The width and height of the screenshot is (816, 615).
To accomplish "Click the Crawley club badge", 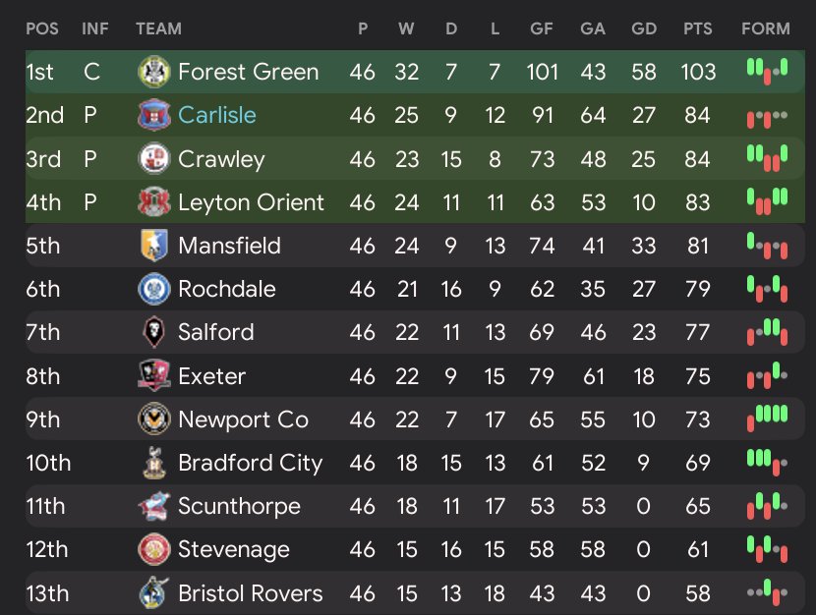I will [154, 159].
